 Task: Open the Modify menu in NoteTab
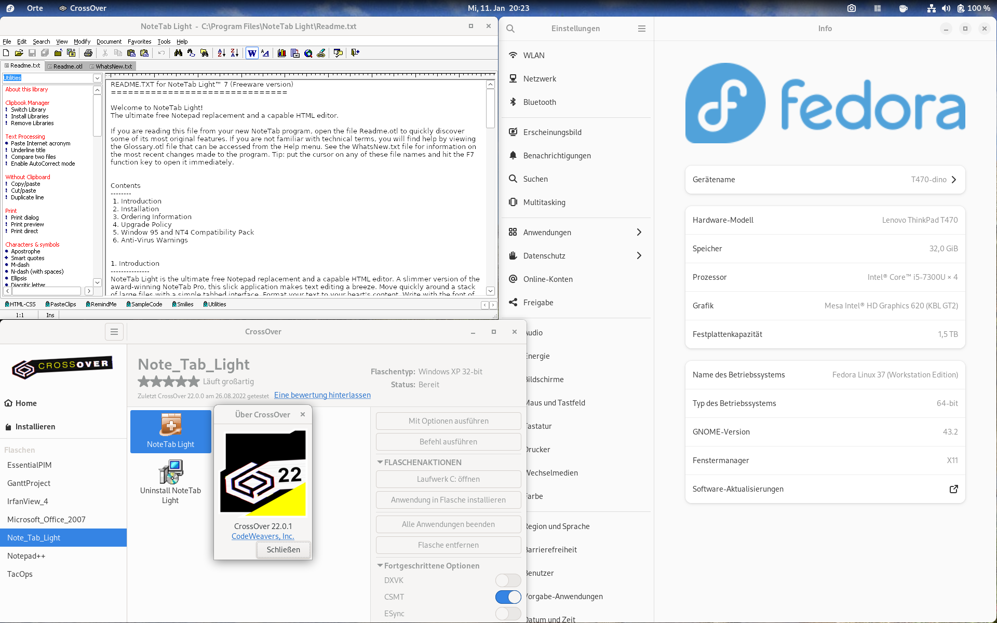(x=82, y=42)
